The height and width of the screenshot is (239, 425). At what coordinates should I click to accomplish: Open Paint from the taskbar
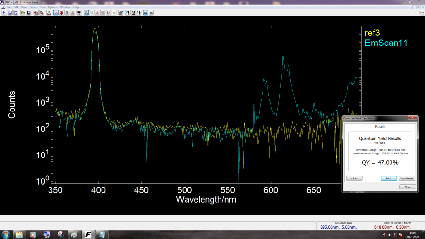tap(74, 234)
